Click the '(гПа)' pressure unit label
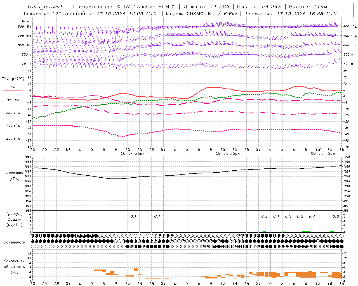The height and width of the screenshot is (286, 358). pos(15,179)
